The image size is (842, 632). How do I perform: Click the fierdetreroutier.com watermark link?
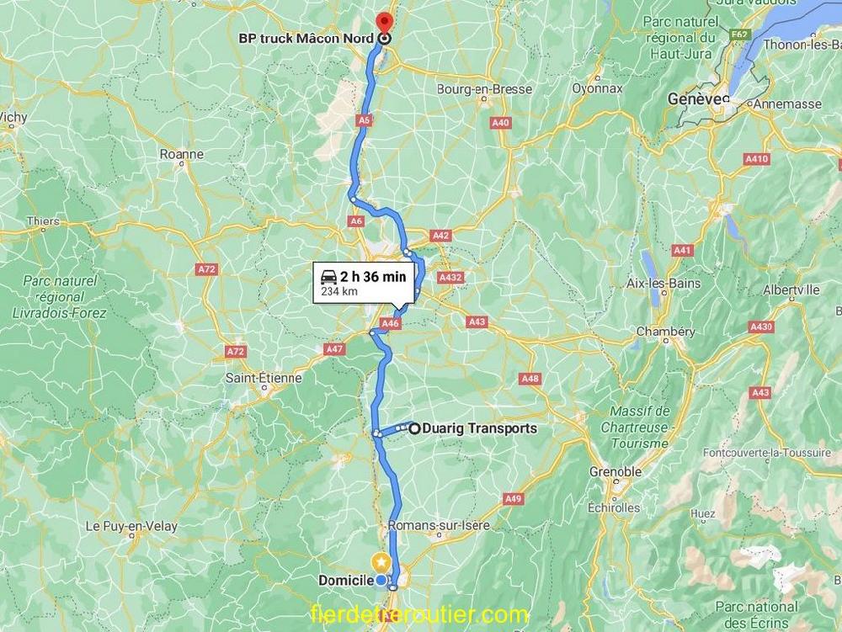[418, 615]
